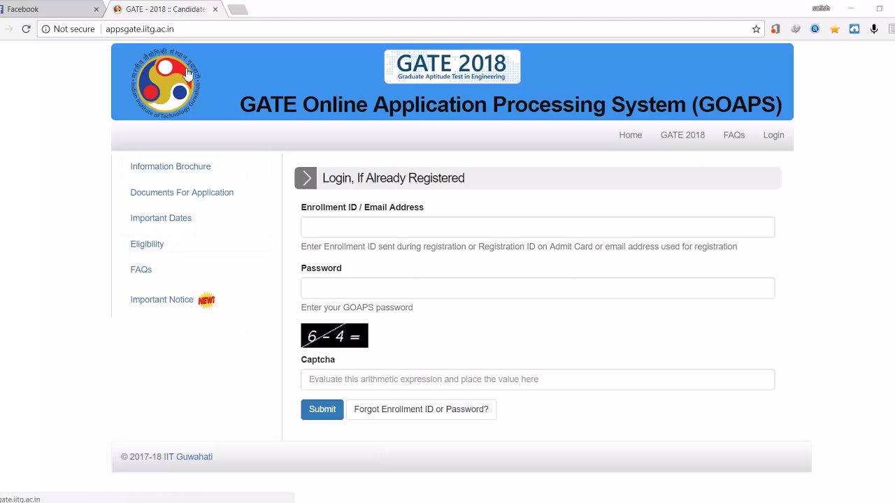Open Login in the navigation bar
895x503 pixels.
pos(773,135)
